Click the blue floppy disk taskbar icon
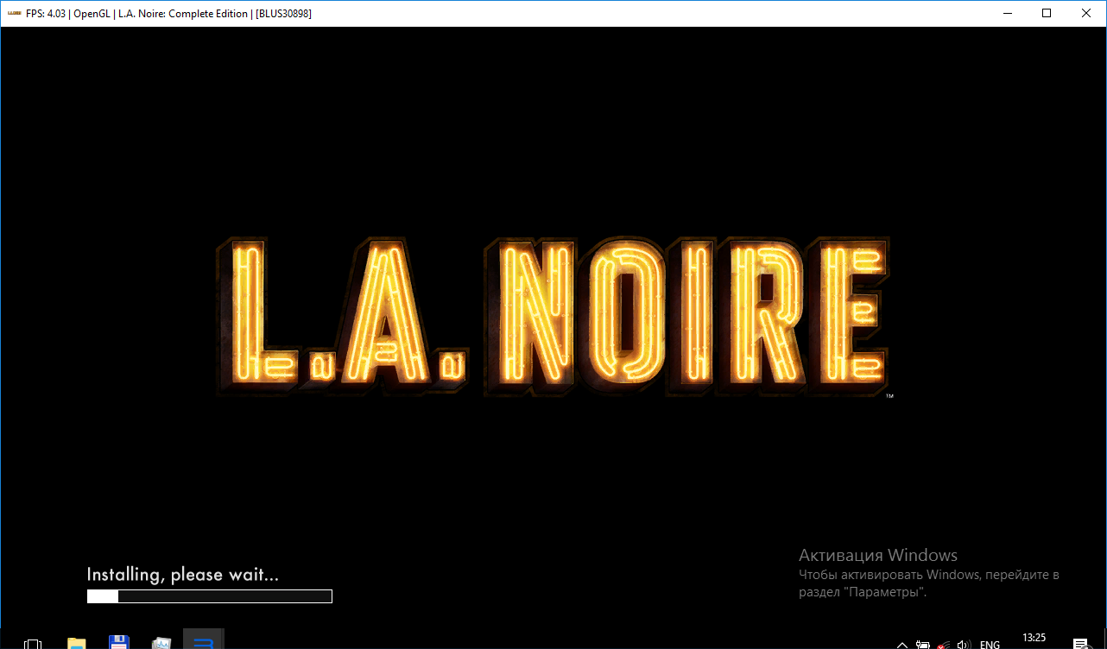 point(119,642)
